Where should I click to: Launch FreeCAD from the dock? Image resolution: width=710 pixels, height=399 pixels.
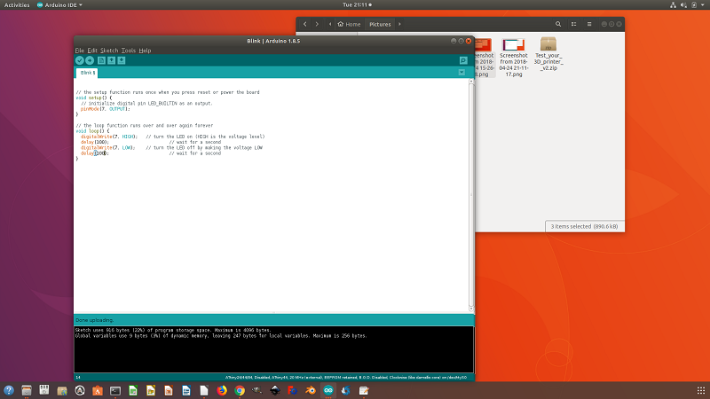(x=293, y=390)
